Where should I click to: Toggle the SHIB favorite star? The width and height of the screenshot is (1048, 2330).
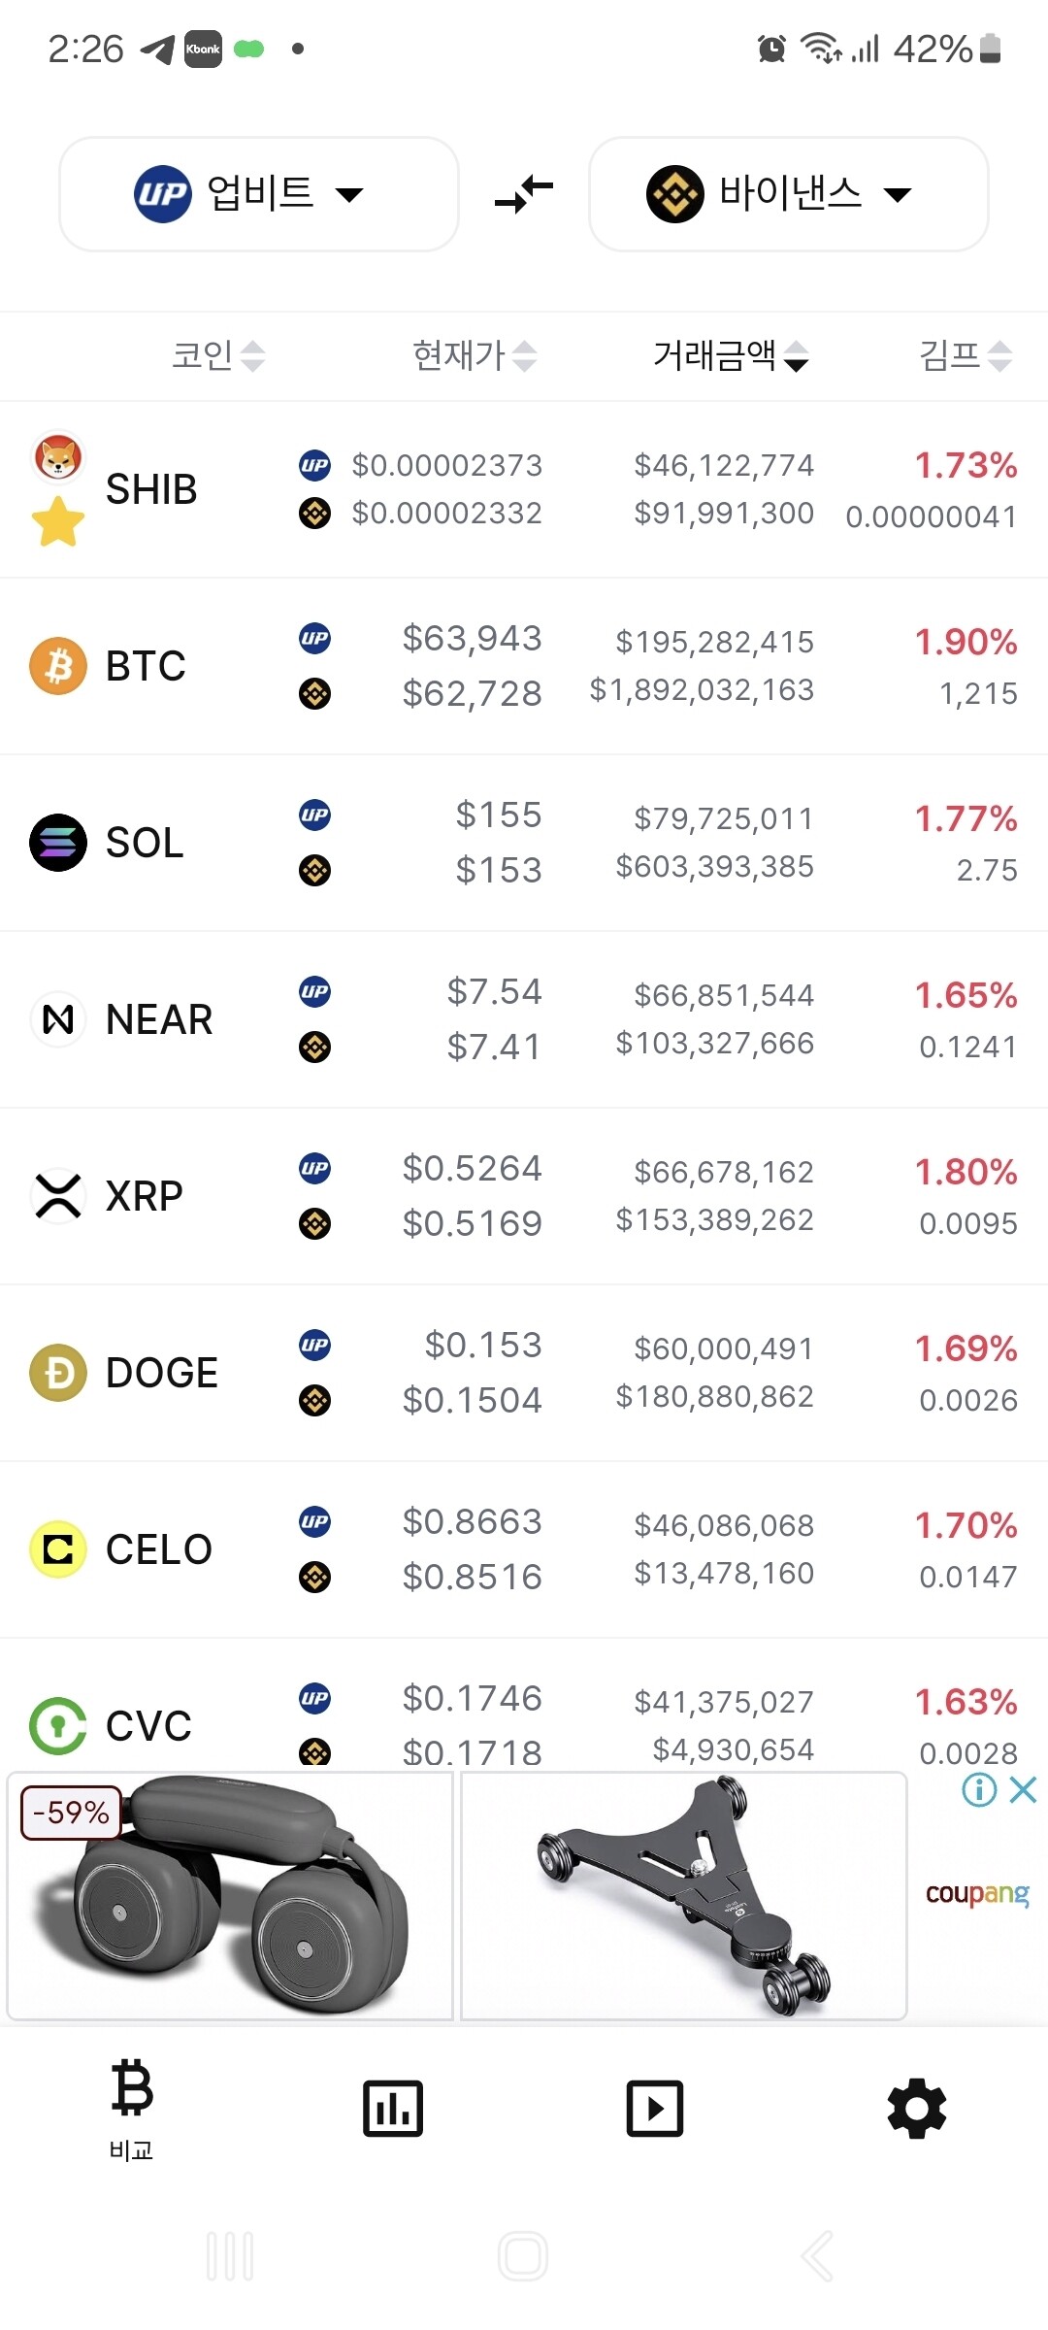[x=58, y=521]
